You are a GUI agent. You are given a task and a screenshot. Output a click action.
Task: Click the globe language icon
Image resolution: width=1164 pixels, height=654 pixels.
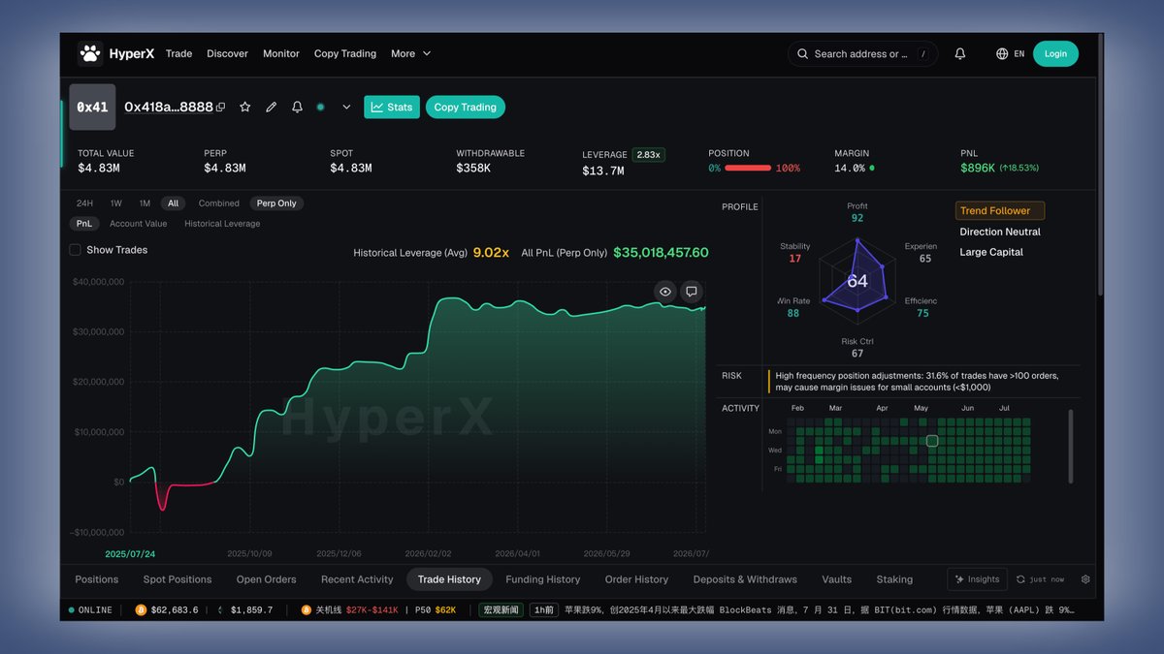point(1002,54)
